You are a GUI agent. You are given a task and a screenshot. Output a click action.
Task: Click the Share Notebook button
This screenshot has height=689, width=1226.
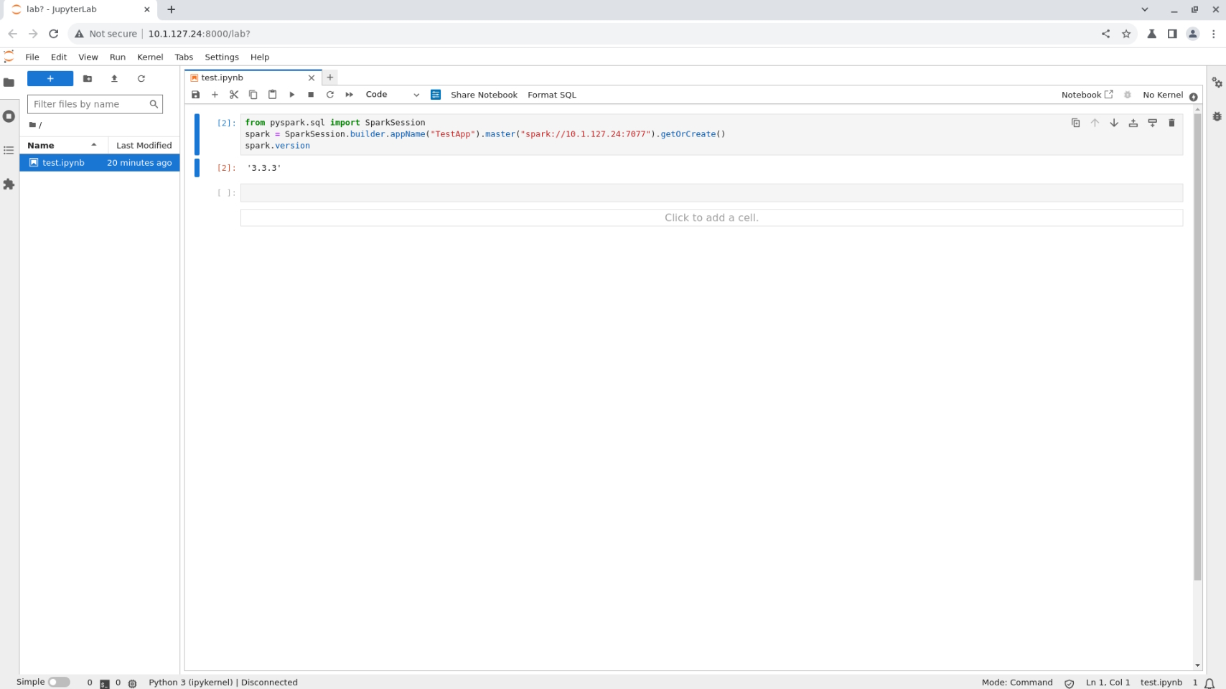[x=484, y=94]
